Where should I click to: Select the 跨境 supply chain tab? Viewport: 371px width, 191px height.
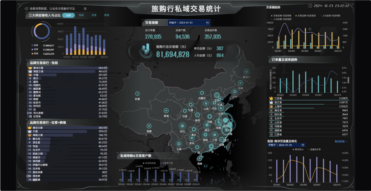tap(107, 15)
